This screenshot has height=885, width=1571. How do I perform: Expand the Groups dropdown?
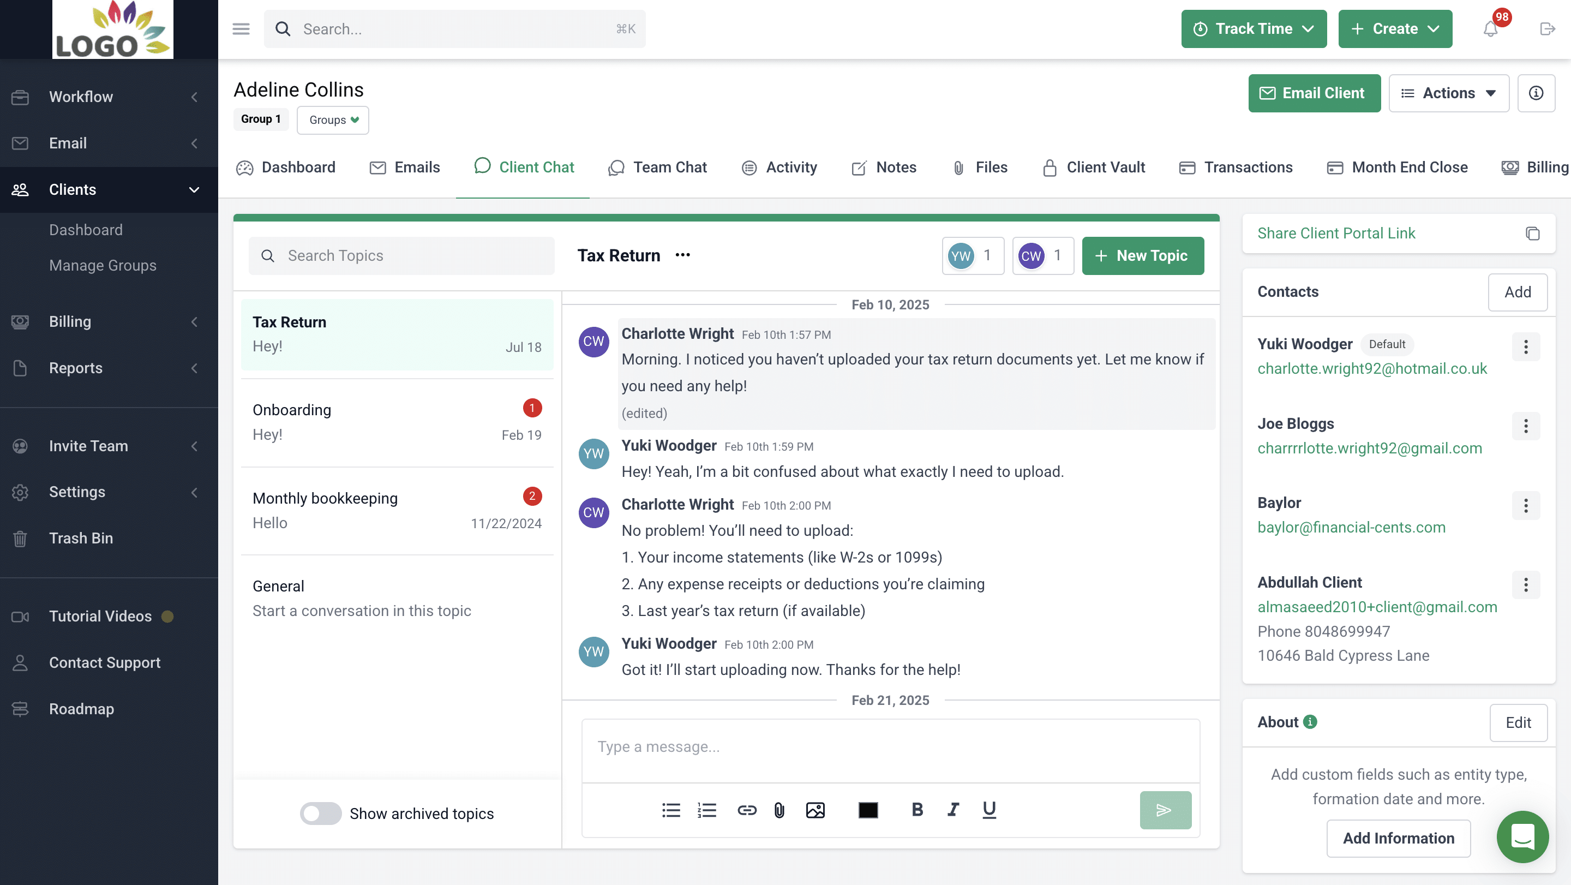click(332, 120)
